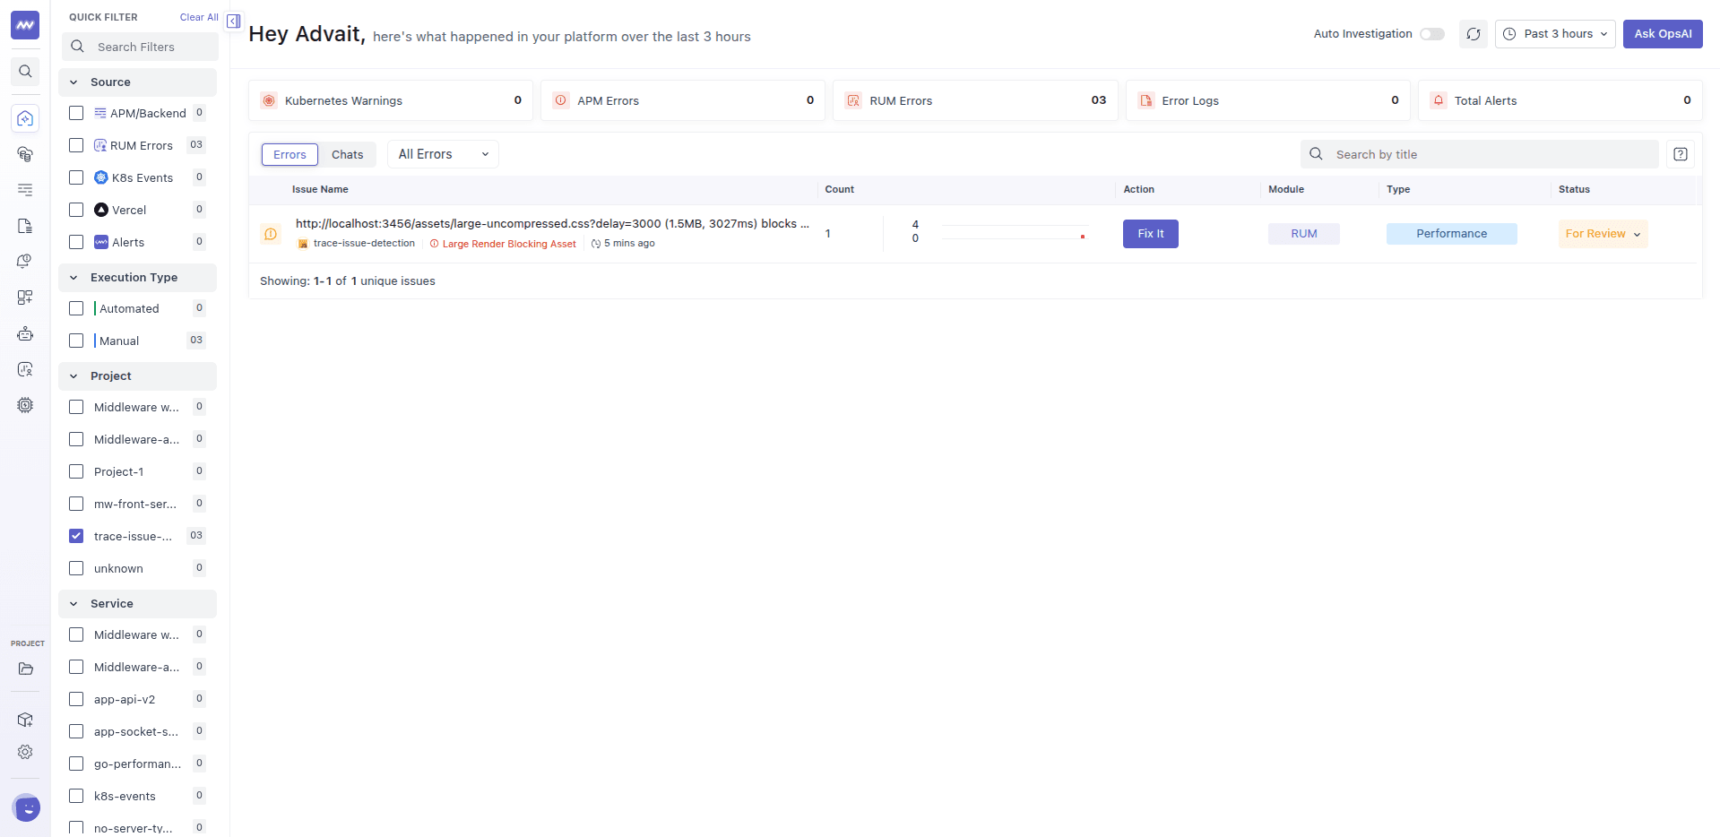1720x837 pixels.
Task: Click the Middleware logo at top left
Action: pyautogui.click(x=25, y=25)
